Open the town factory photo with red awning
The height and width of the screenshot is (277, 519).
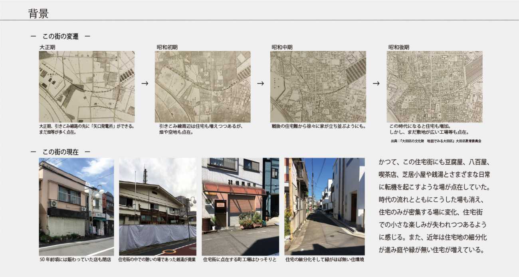click(240, 207)
